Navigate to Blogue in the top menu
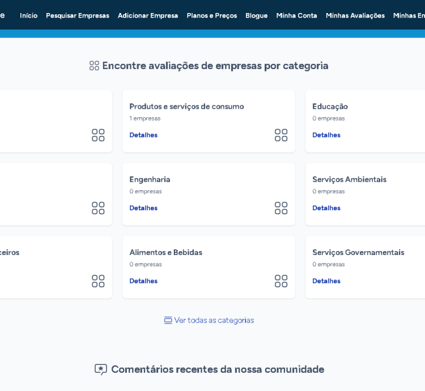Image resolution: width=425 pixels, height=391 pixels. pos(256,15)
